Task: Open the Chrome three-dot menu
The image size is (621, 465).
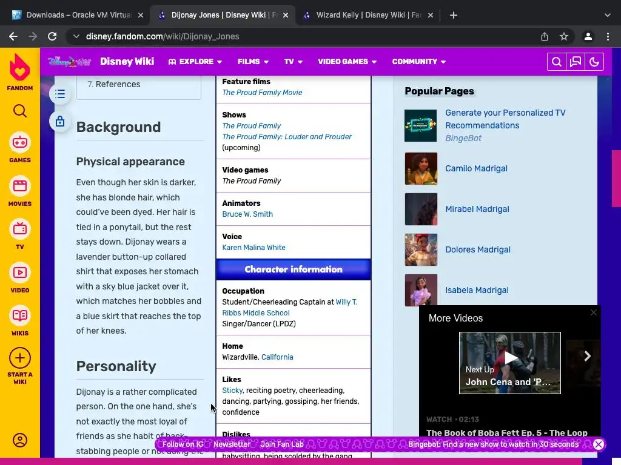Action: coord(608,36)
